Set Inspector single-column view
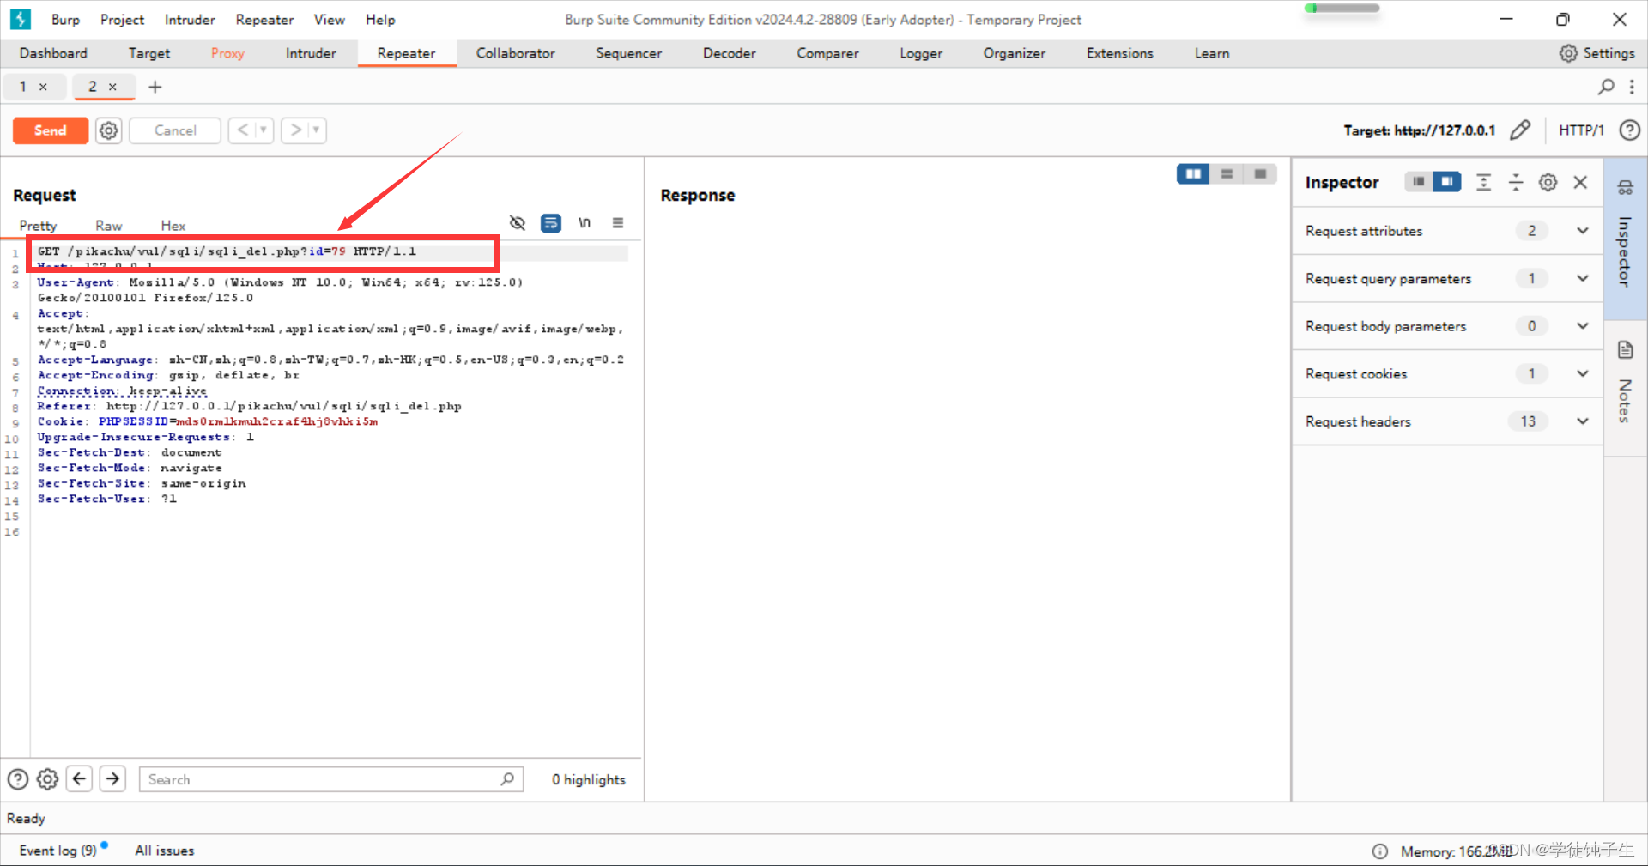 click(1418, 182)
